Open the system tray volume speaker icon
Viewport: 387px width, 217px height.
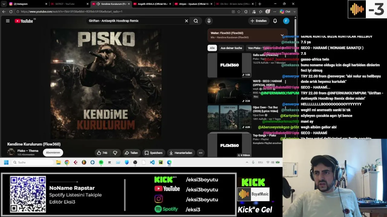tap(272, 162)
